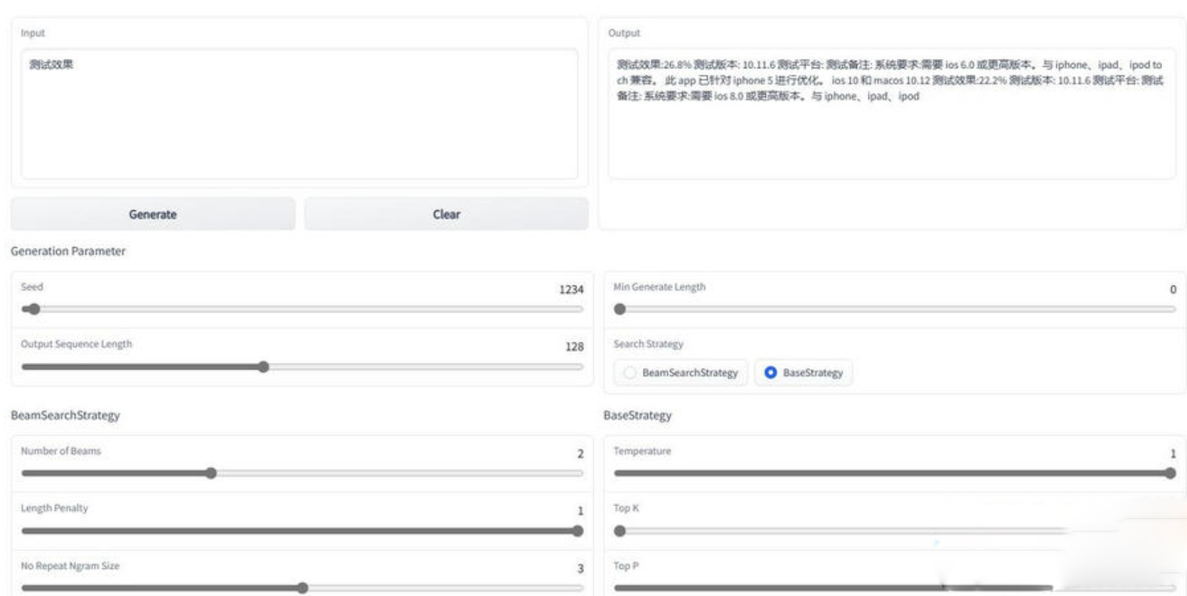This screenshot has width=1187, height=596.
Task: Click the Clear button
Action: tap(446, 214)
